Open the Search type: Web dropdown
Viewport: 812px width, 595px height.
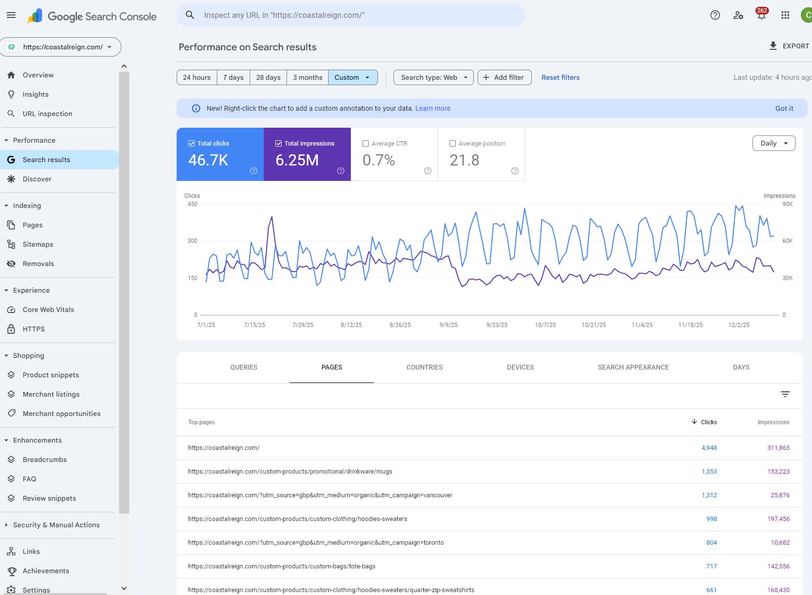[433, 77]
